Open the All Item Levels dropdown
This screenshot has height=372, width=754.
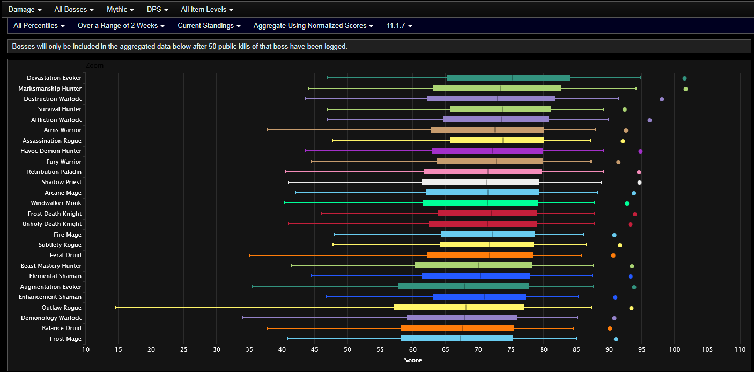207,10
